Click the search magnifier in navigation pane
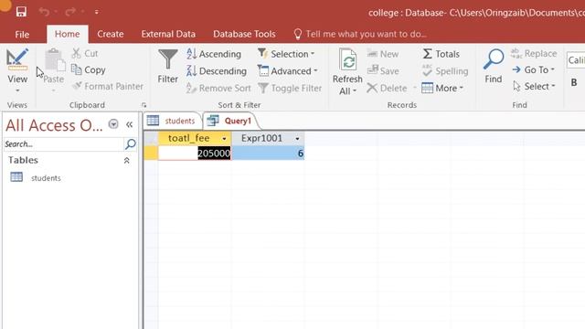585x329 pixels. click(131, 144)
